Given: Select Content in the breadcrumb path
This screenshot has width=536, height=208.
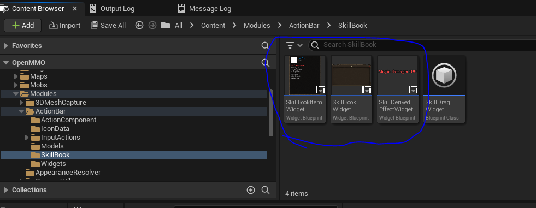Looking at the screenshot, I should 213,25.
